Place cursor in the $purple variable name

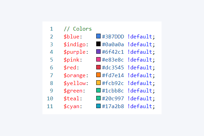point(74,52)
